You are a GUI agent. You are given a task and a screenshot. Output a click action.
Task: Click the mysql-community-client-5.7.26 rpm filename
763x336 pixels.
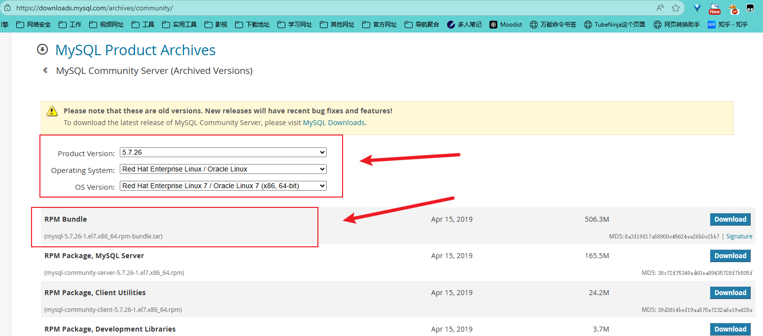(x=113, y=310)
